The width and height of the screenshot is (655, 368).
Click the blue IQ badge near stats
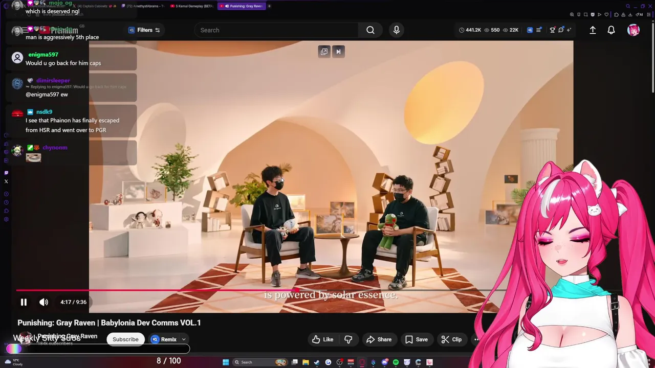[x=530, y=30]
